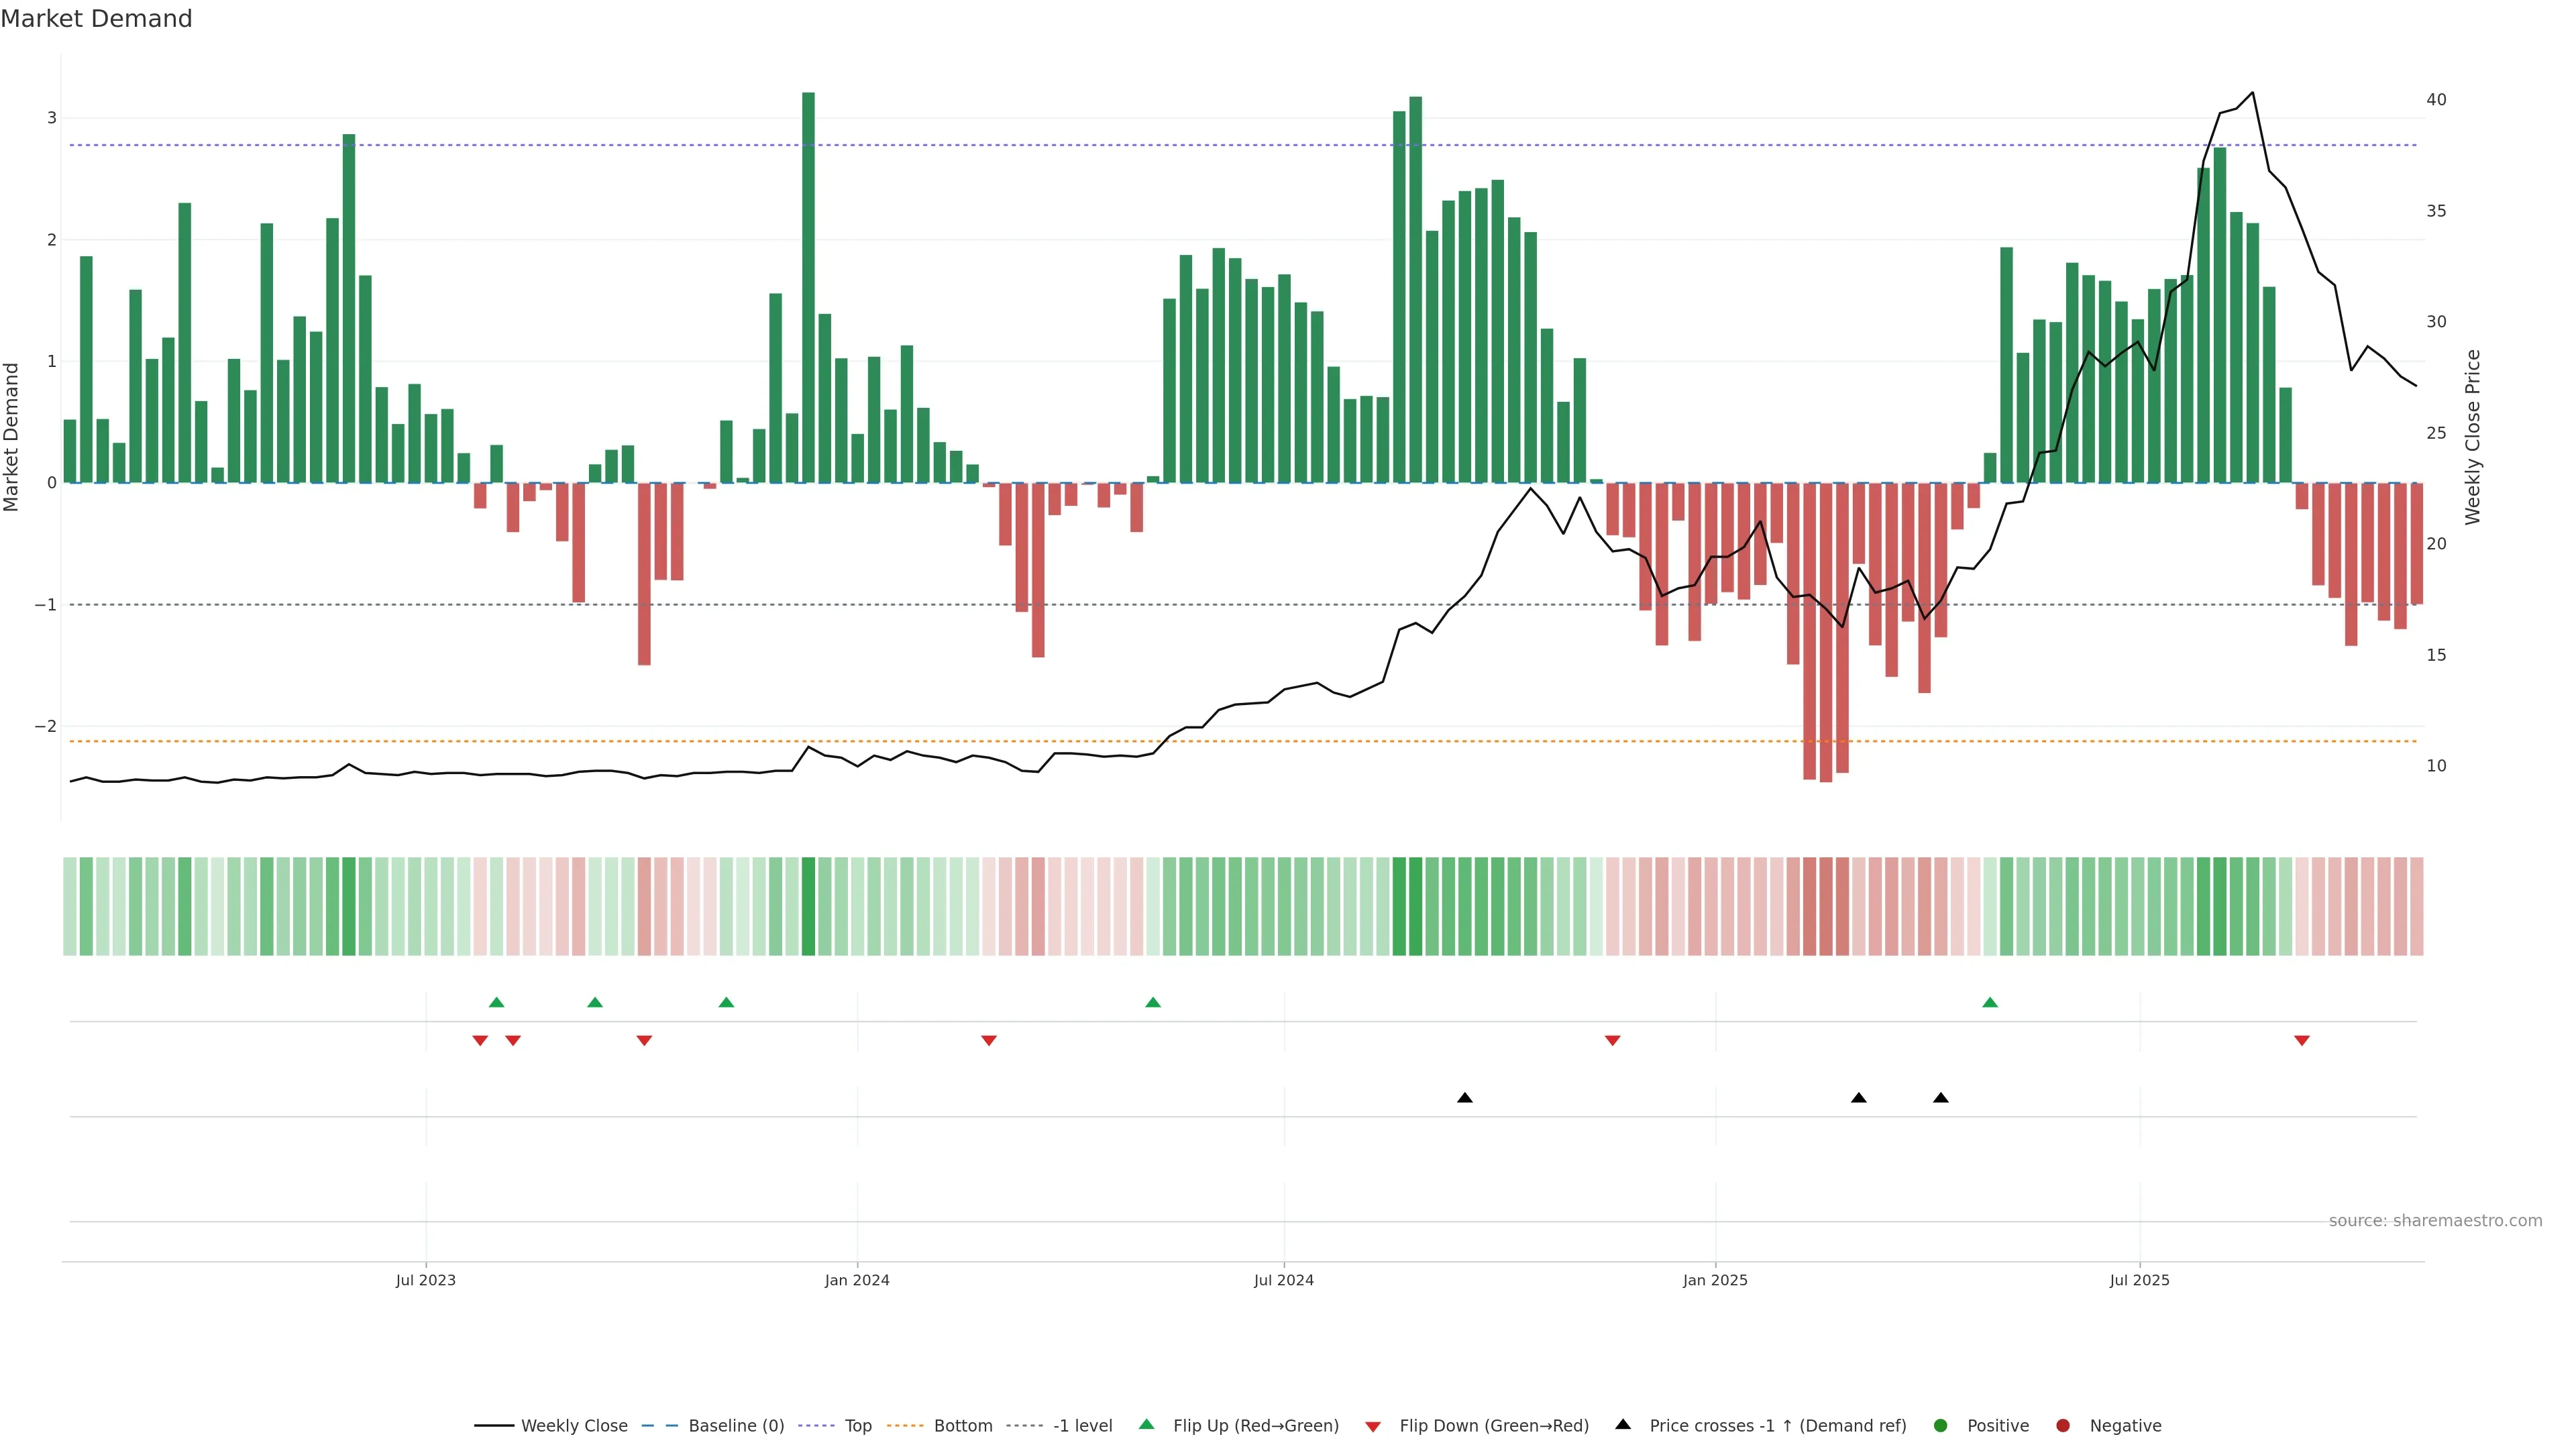Screen dimensions: 2576x1449
Task: Click the Market Demand chart title
Action: tap(96, 19)
